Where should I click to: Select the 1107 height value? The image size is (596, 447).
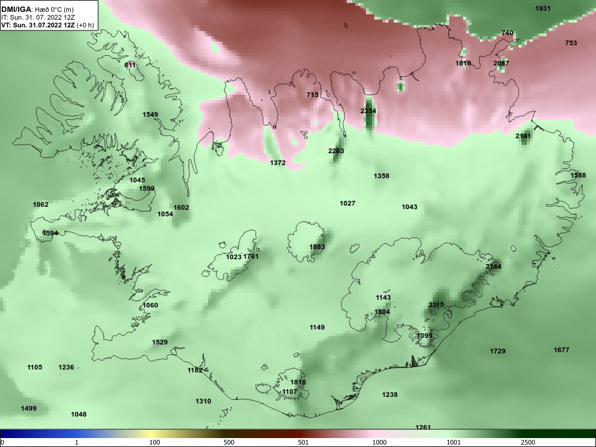pyautogui.click(x=290, y=392)
